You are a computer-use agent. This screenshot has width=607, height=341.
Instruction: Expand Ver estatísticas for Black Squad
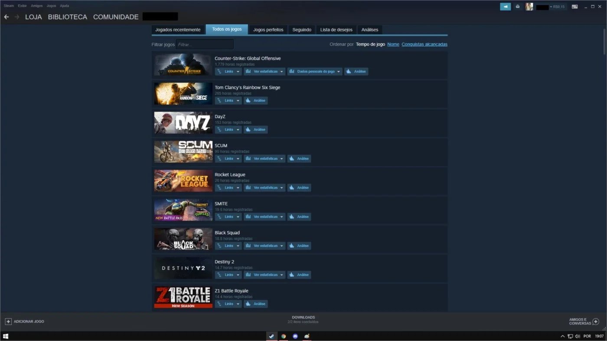(x=264, y=245)
